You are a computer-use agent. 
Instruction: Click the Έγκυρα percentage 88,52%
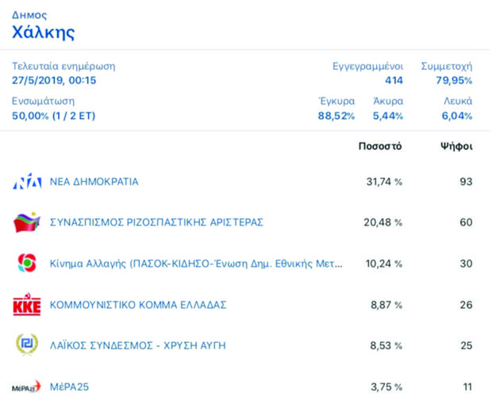[336, 116]
